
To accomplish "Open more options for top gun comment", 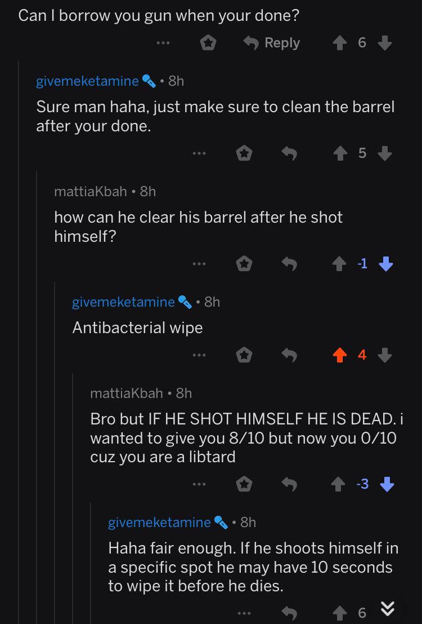I will click(x=163, y=43).
